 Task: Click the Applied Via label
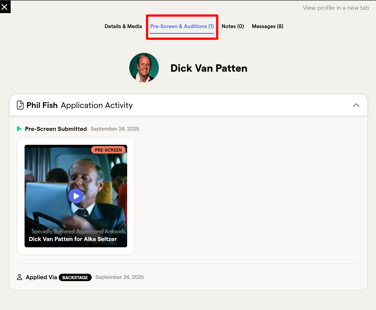coord(41,277)
